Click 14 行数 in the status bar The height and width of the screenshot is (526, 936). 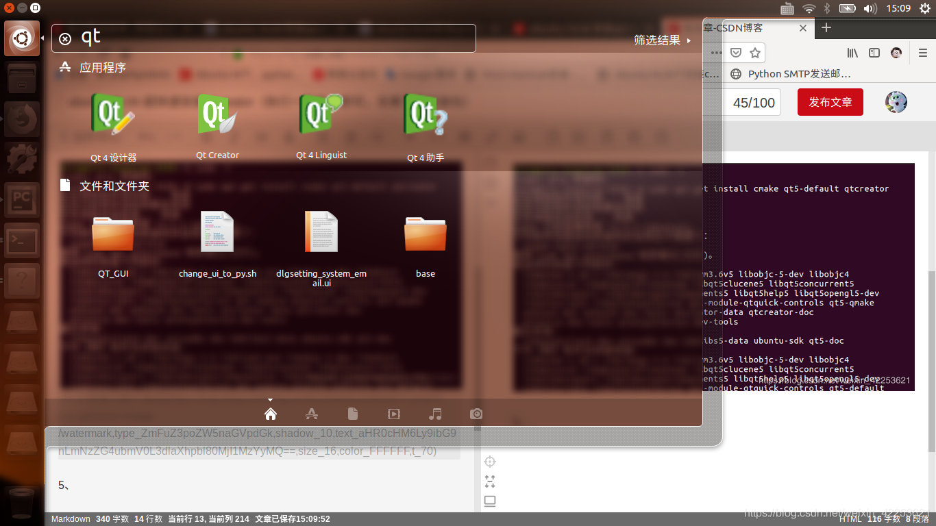(x=148, y=519)
